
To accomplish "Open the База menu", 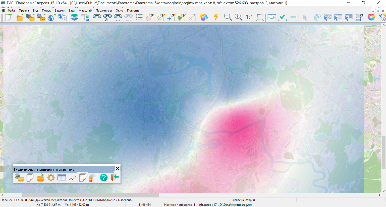I will pos(72,11).
